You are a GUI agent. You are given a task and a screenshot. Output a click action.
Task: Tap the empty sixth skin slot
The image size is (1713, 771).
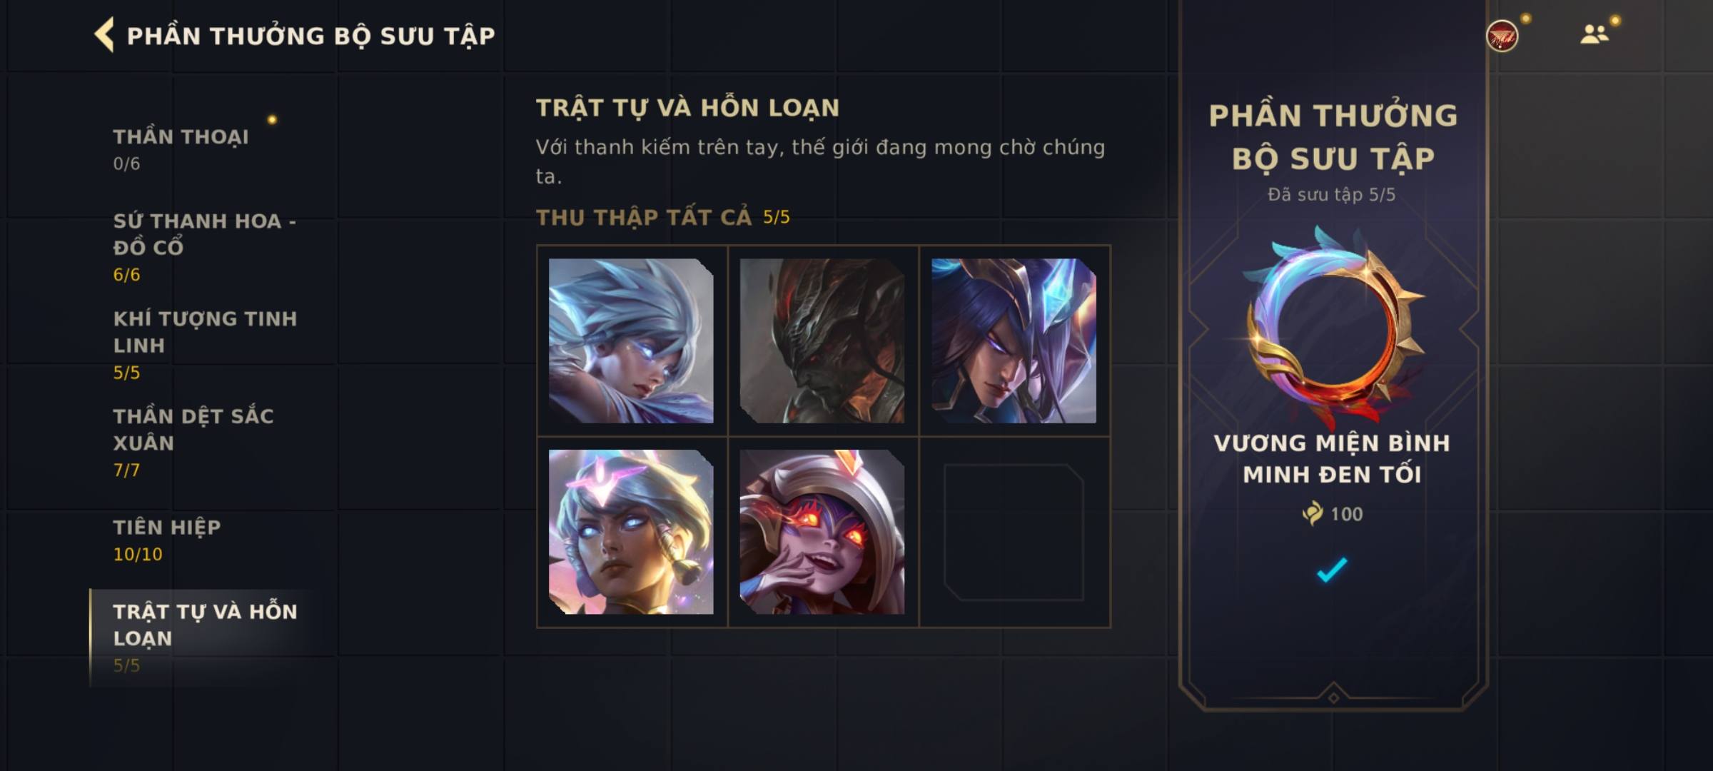pos(1014,532)
